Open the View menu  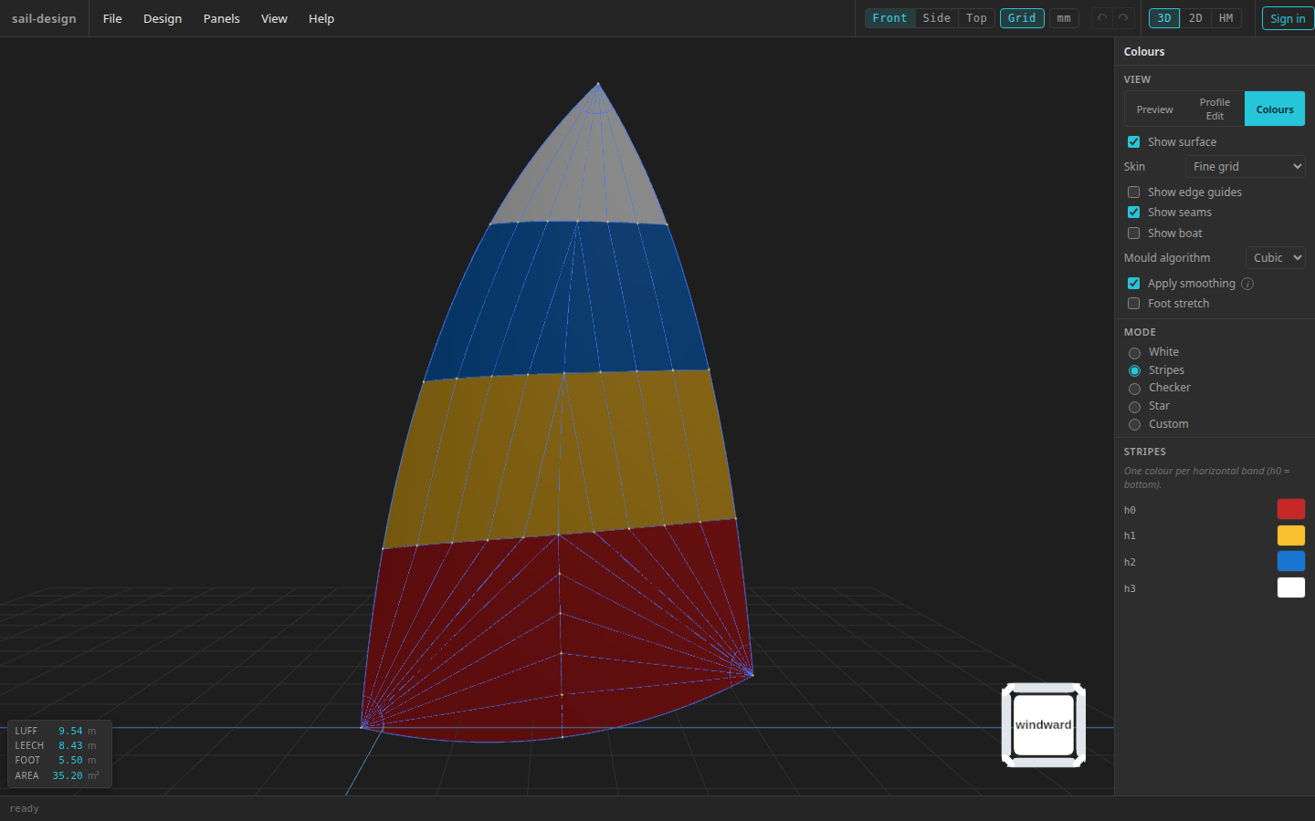pos(274,18)
